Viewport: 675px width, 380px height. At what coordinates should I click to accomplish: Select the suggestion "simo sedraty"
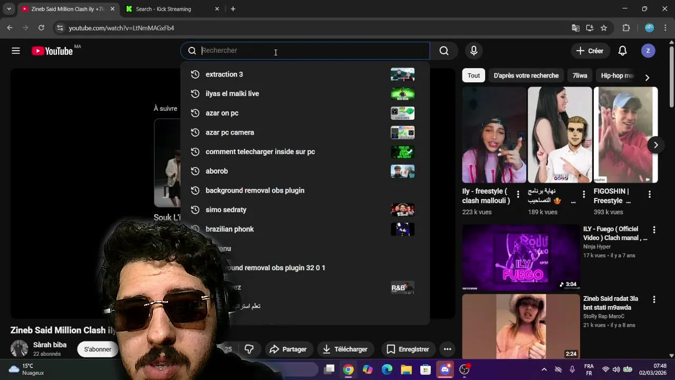(305, 210)
